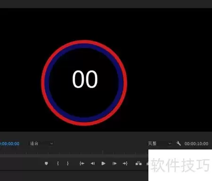Open the 适合 zoom level dropdown
Viewport: 212px width, 181px height.
point(41,143)
